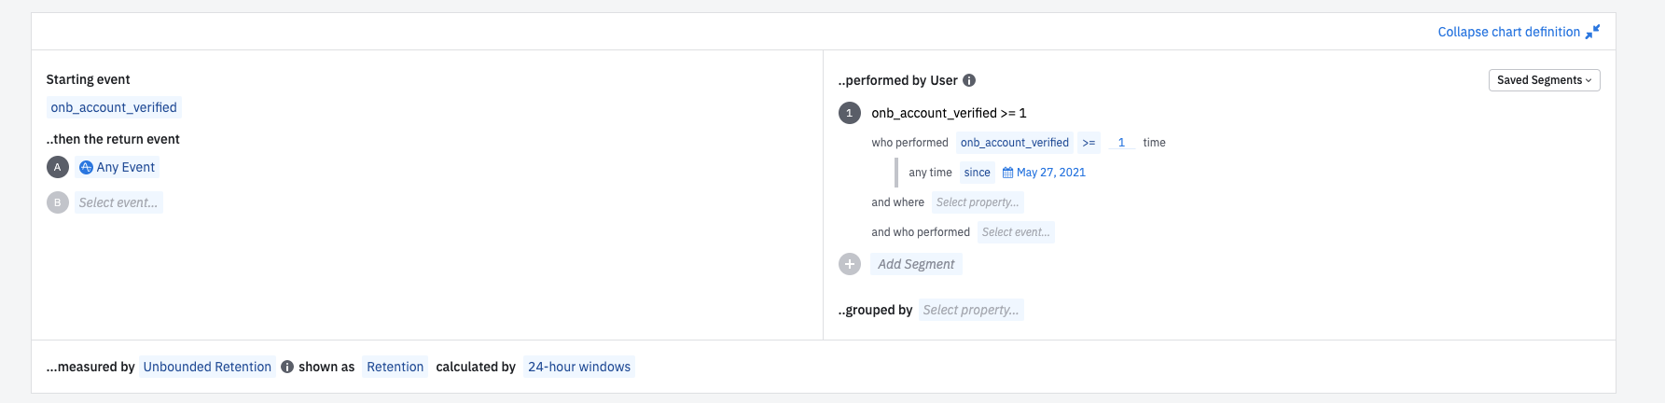
Task: Open the Saved Segments dropdown
Action: pyautogui.click(x=1544, y=80)
